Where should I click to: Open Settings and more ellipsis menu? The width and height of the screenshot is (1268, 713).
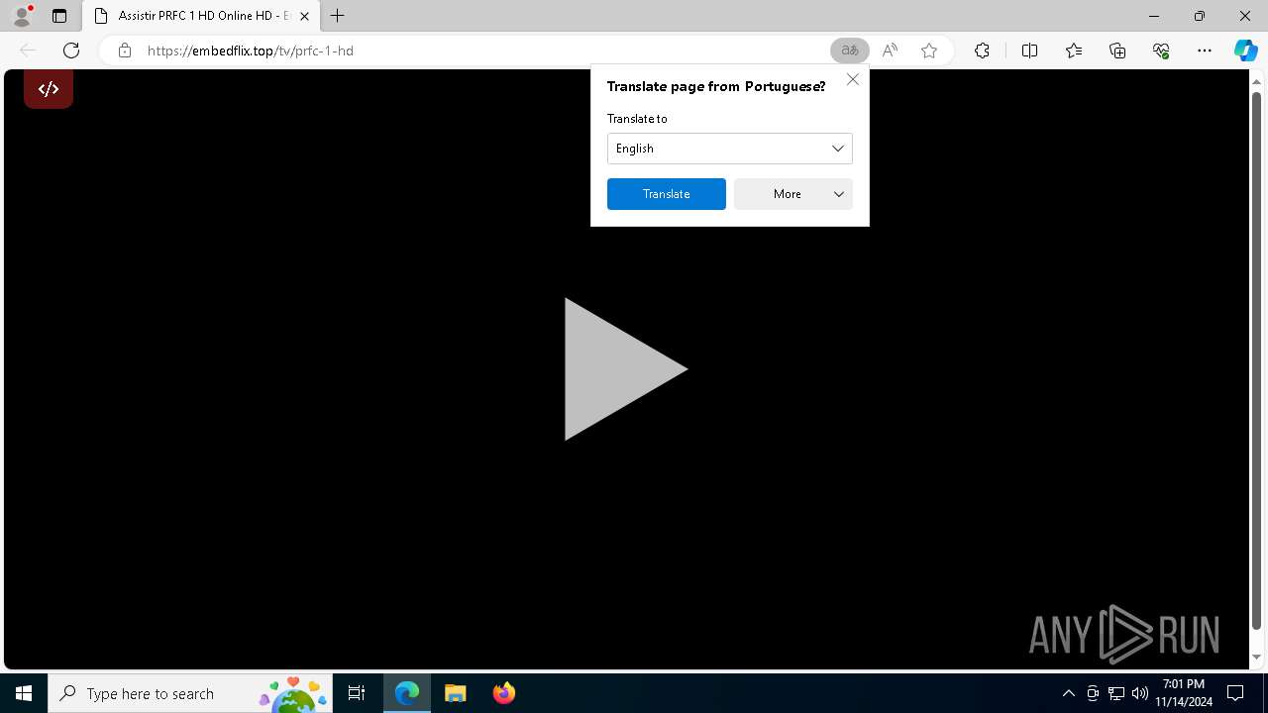coord(1205,51)
